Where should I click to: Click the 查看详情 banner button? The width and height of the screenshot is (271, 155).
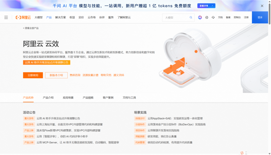click(206, 6)
